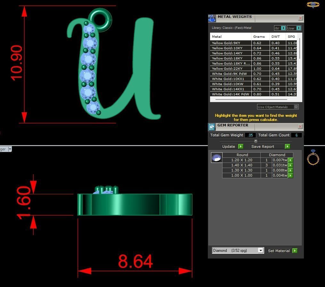Click the round gem thumbnail in Gem Reporter
Viewport: 325px width, 287px height.
point(216,158)
